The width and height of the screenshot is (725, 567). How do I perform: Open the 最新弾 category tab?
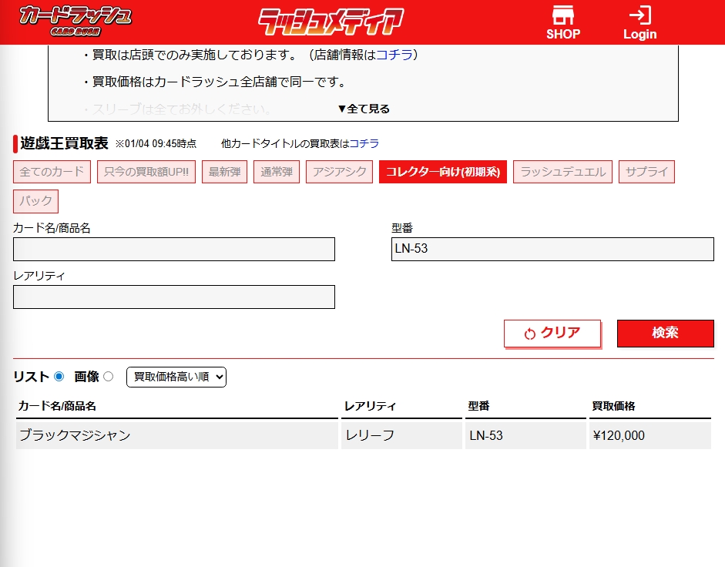point(224,172)
